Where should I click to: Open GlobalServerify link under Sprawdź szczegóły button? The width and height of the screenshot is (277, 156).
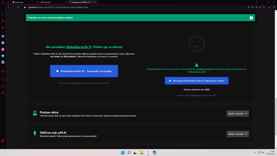coord(78,83)
